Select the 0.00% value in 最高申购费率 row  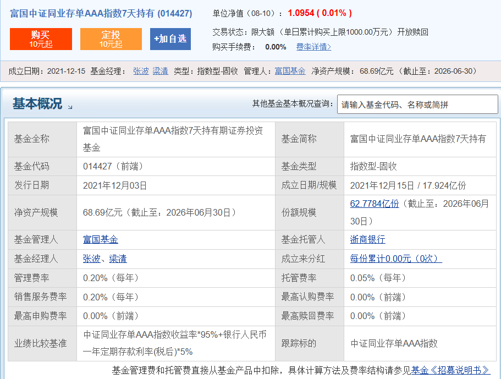[95, 316]
